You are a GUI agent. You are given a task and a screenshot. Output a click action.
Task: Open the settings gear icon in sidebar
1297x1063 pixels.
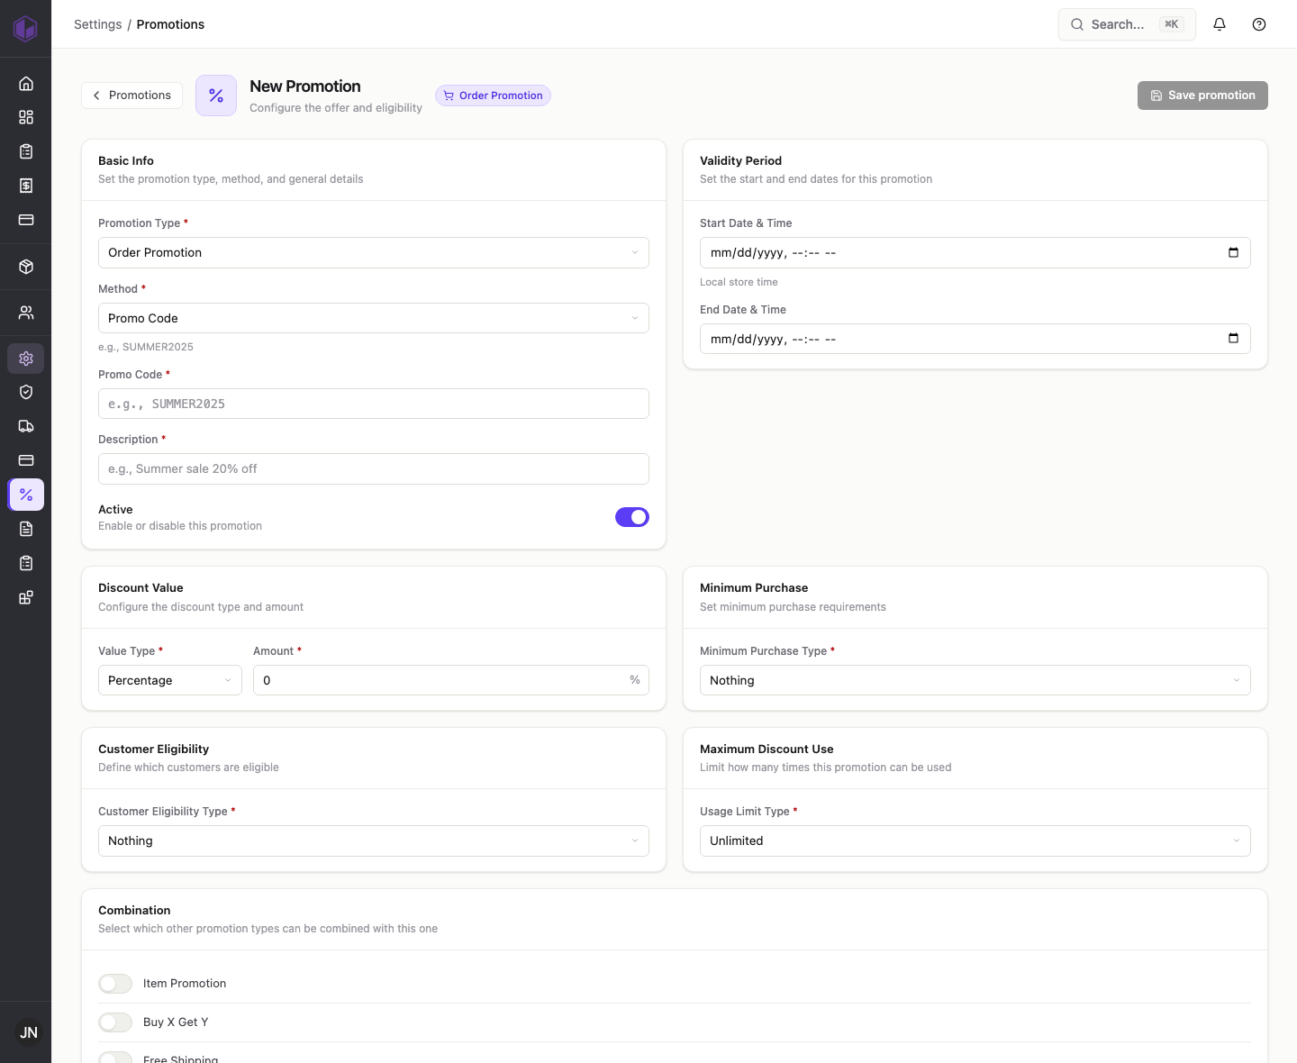coord(26,359)
